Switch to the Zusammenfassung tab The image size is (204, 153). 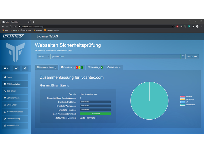pos(47,67)
